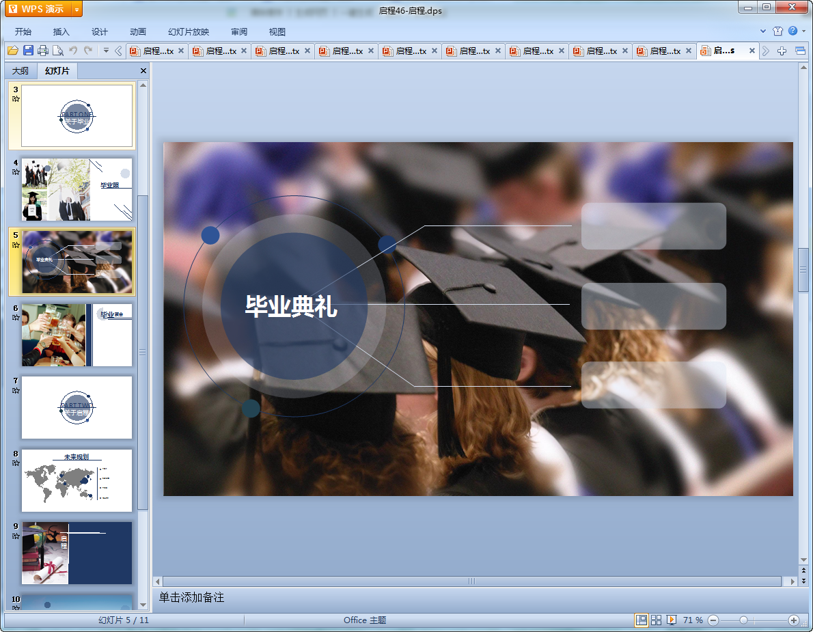
Task: Click status bar text 幻灯片 5 / 11
Action: coord(124,620)
